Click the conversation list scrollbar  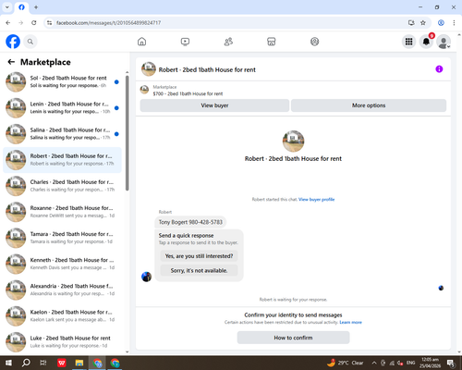click(128, 132)
